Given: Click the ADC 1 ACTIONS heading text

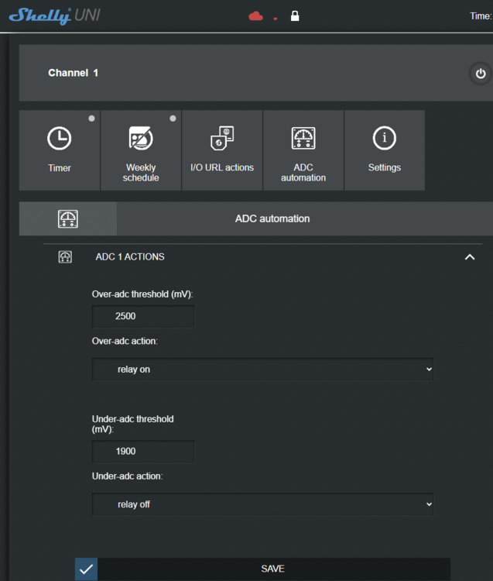Looking at the screenshot, I should (x=130, y=257).
